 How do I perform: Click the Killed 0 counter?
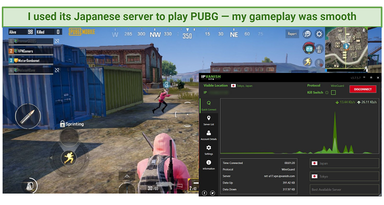click(x=49, y=32)
